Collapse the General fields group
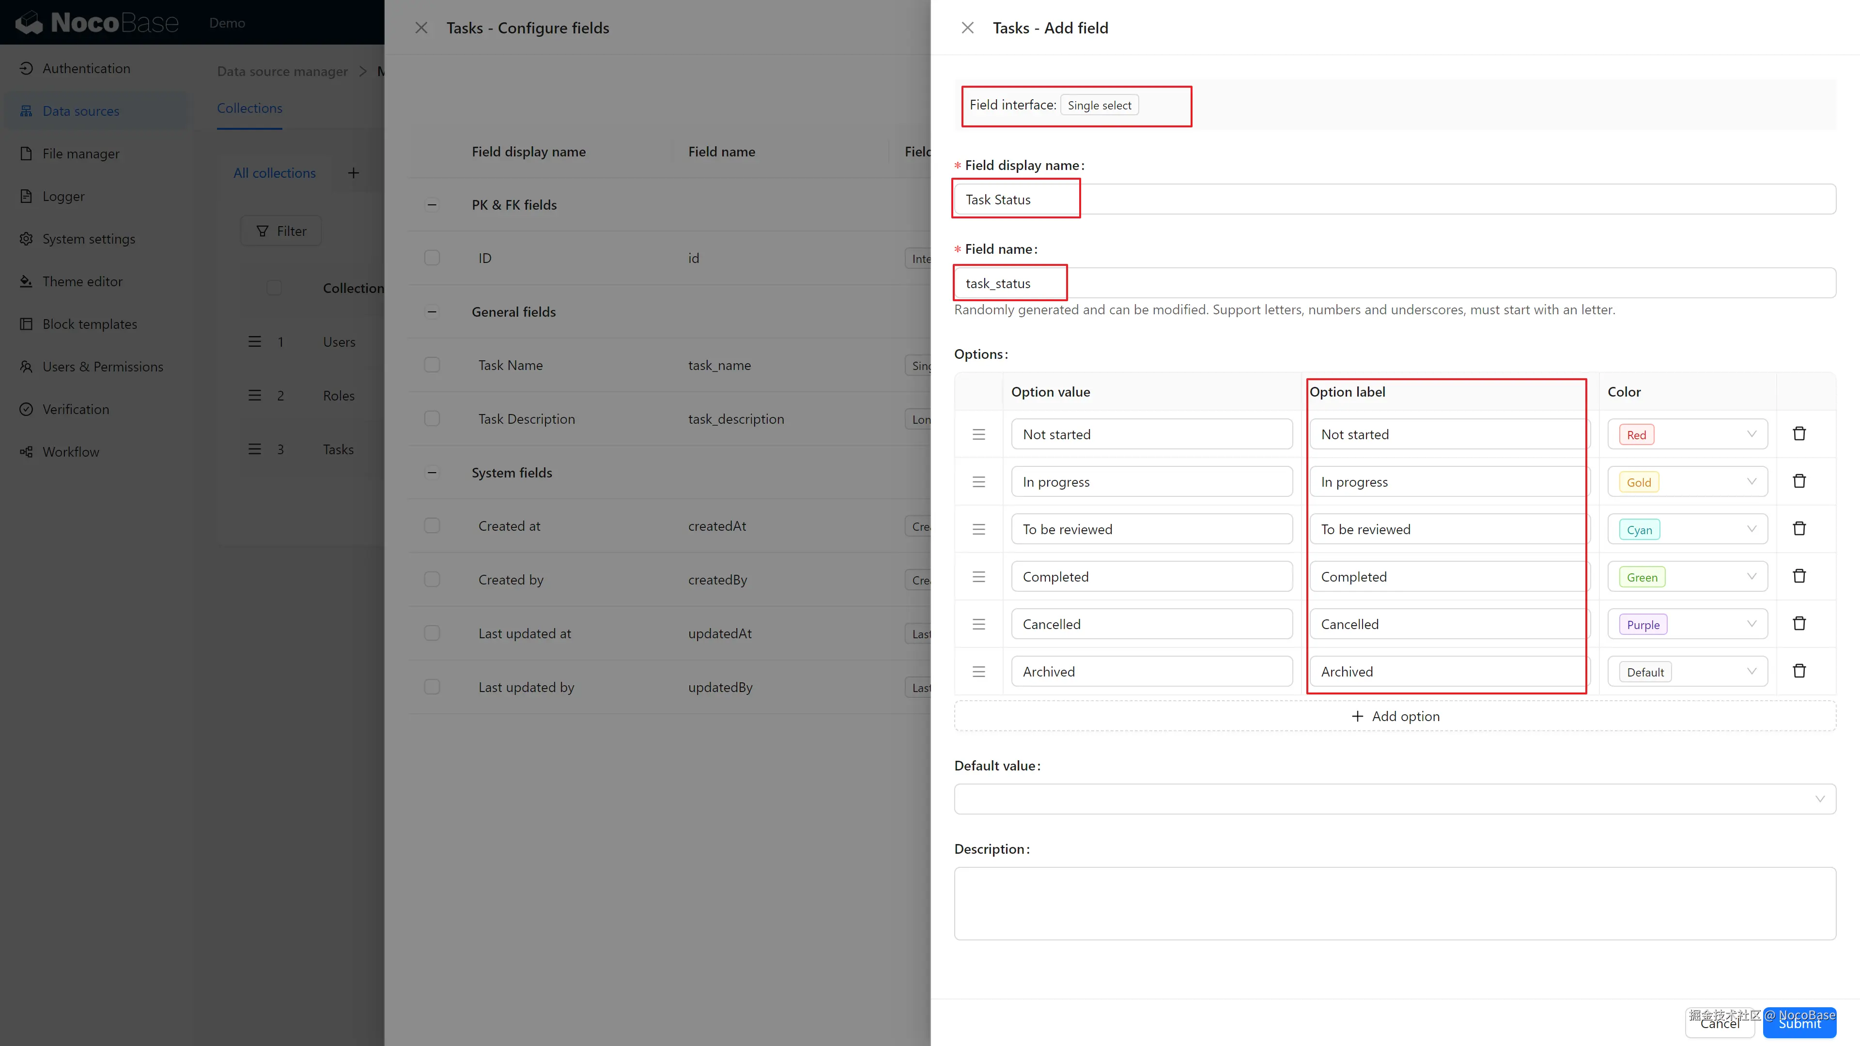The height and width of the screenshot is (1046, 1860). 432,312
